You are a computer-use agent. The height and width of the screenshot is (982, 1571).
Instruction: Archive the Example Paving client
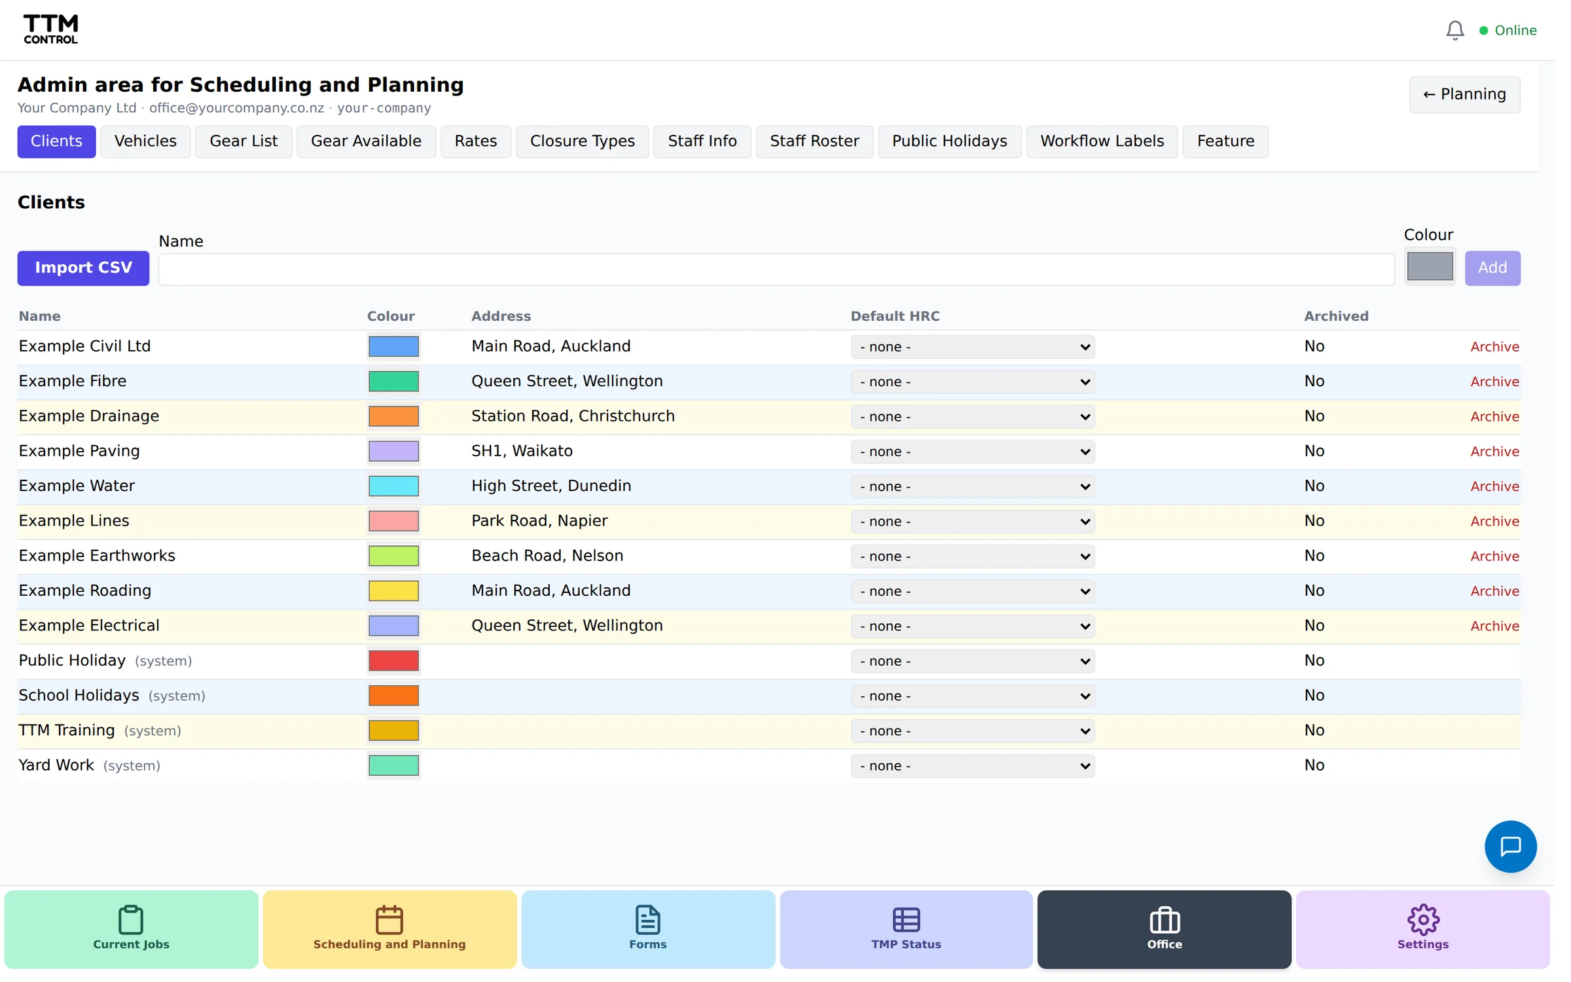(1494, 452)
